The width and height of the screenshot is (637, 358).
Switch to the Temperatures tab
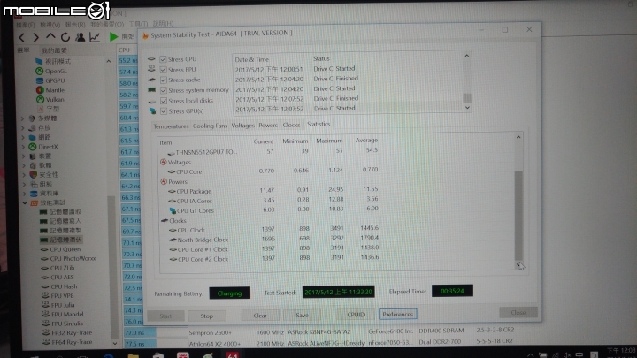click(171, 126)
